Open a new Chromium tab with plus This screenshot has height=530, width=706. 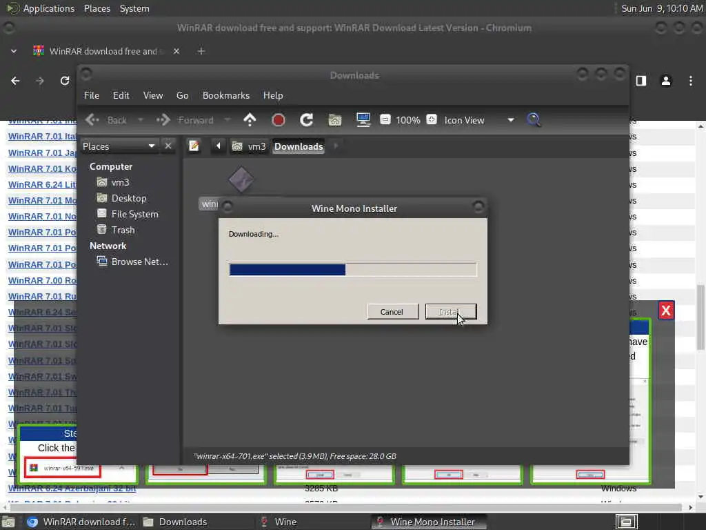click(x=201, y=51)
